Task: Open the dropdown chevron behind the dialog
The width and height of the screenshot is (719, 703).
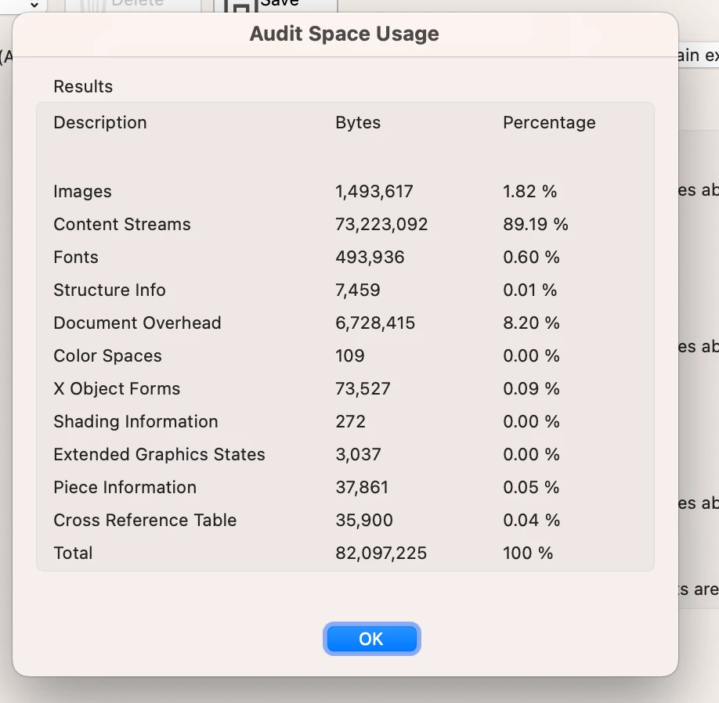Action: click(x=34, y=5)
